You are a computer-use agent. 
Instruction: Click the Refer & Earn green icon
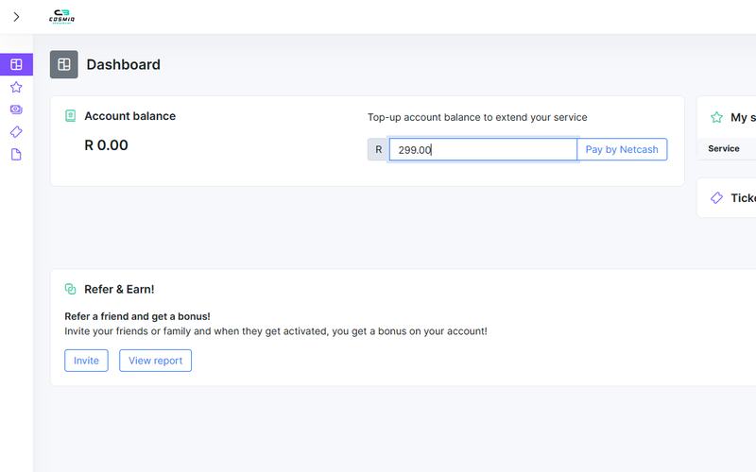click(x=70, y=289)
